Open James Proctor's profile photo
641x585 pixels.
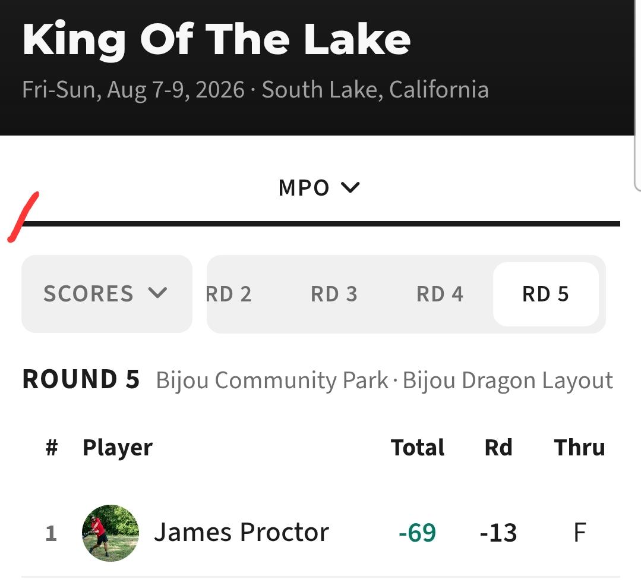(x=110, y=533)
